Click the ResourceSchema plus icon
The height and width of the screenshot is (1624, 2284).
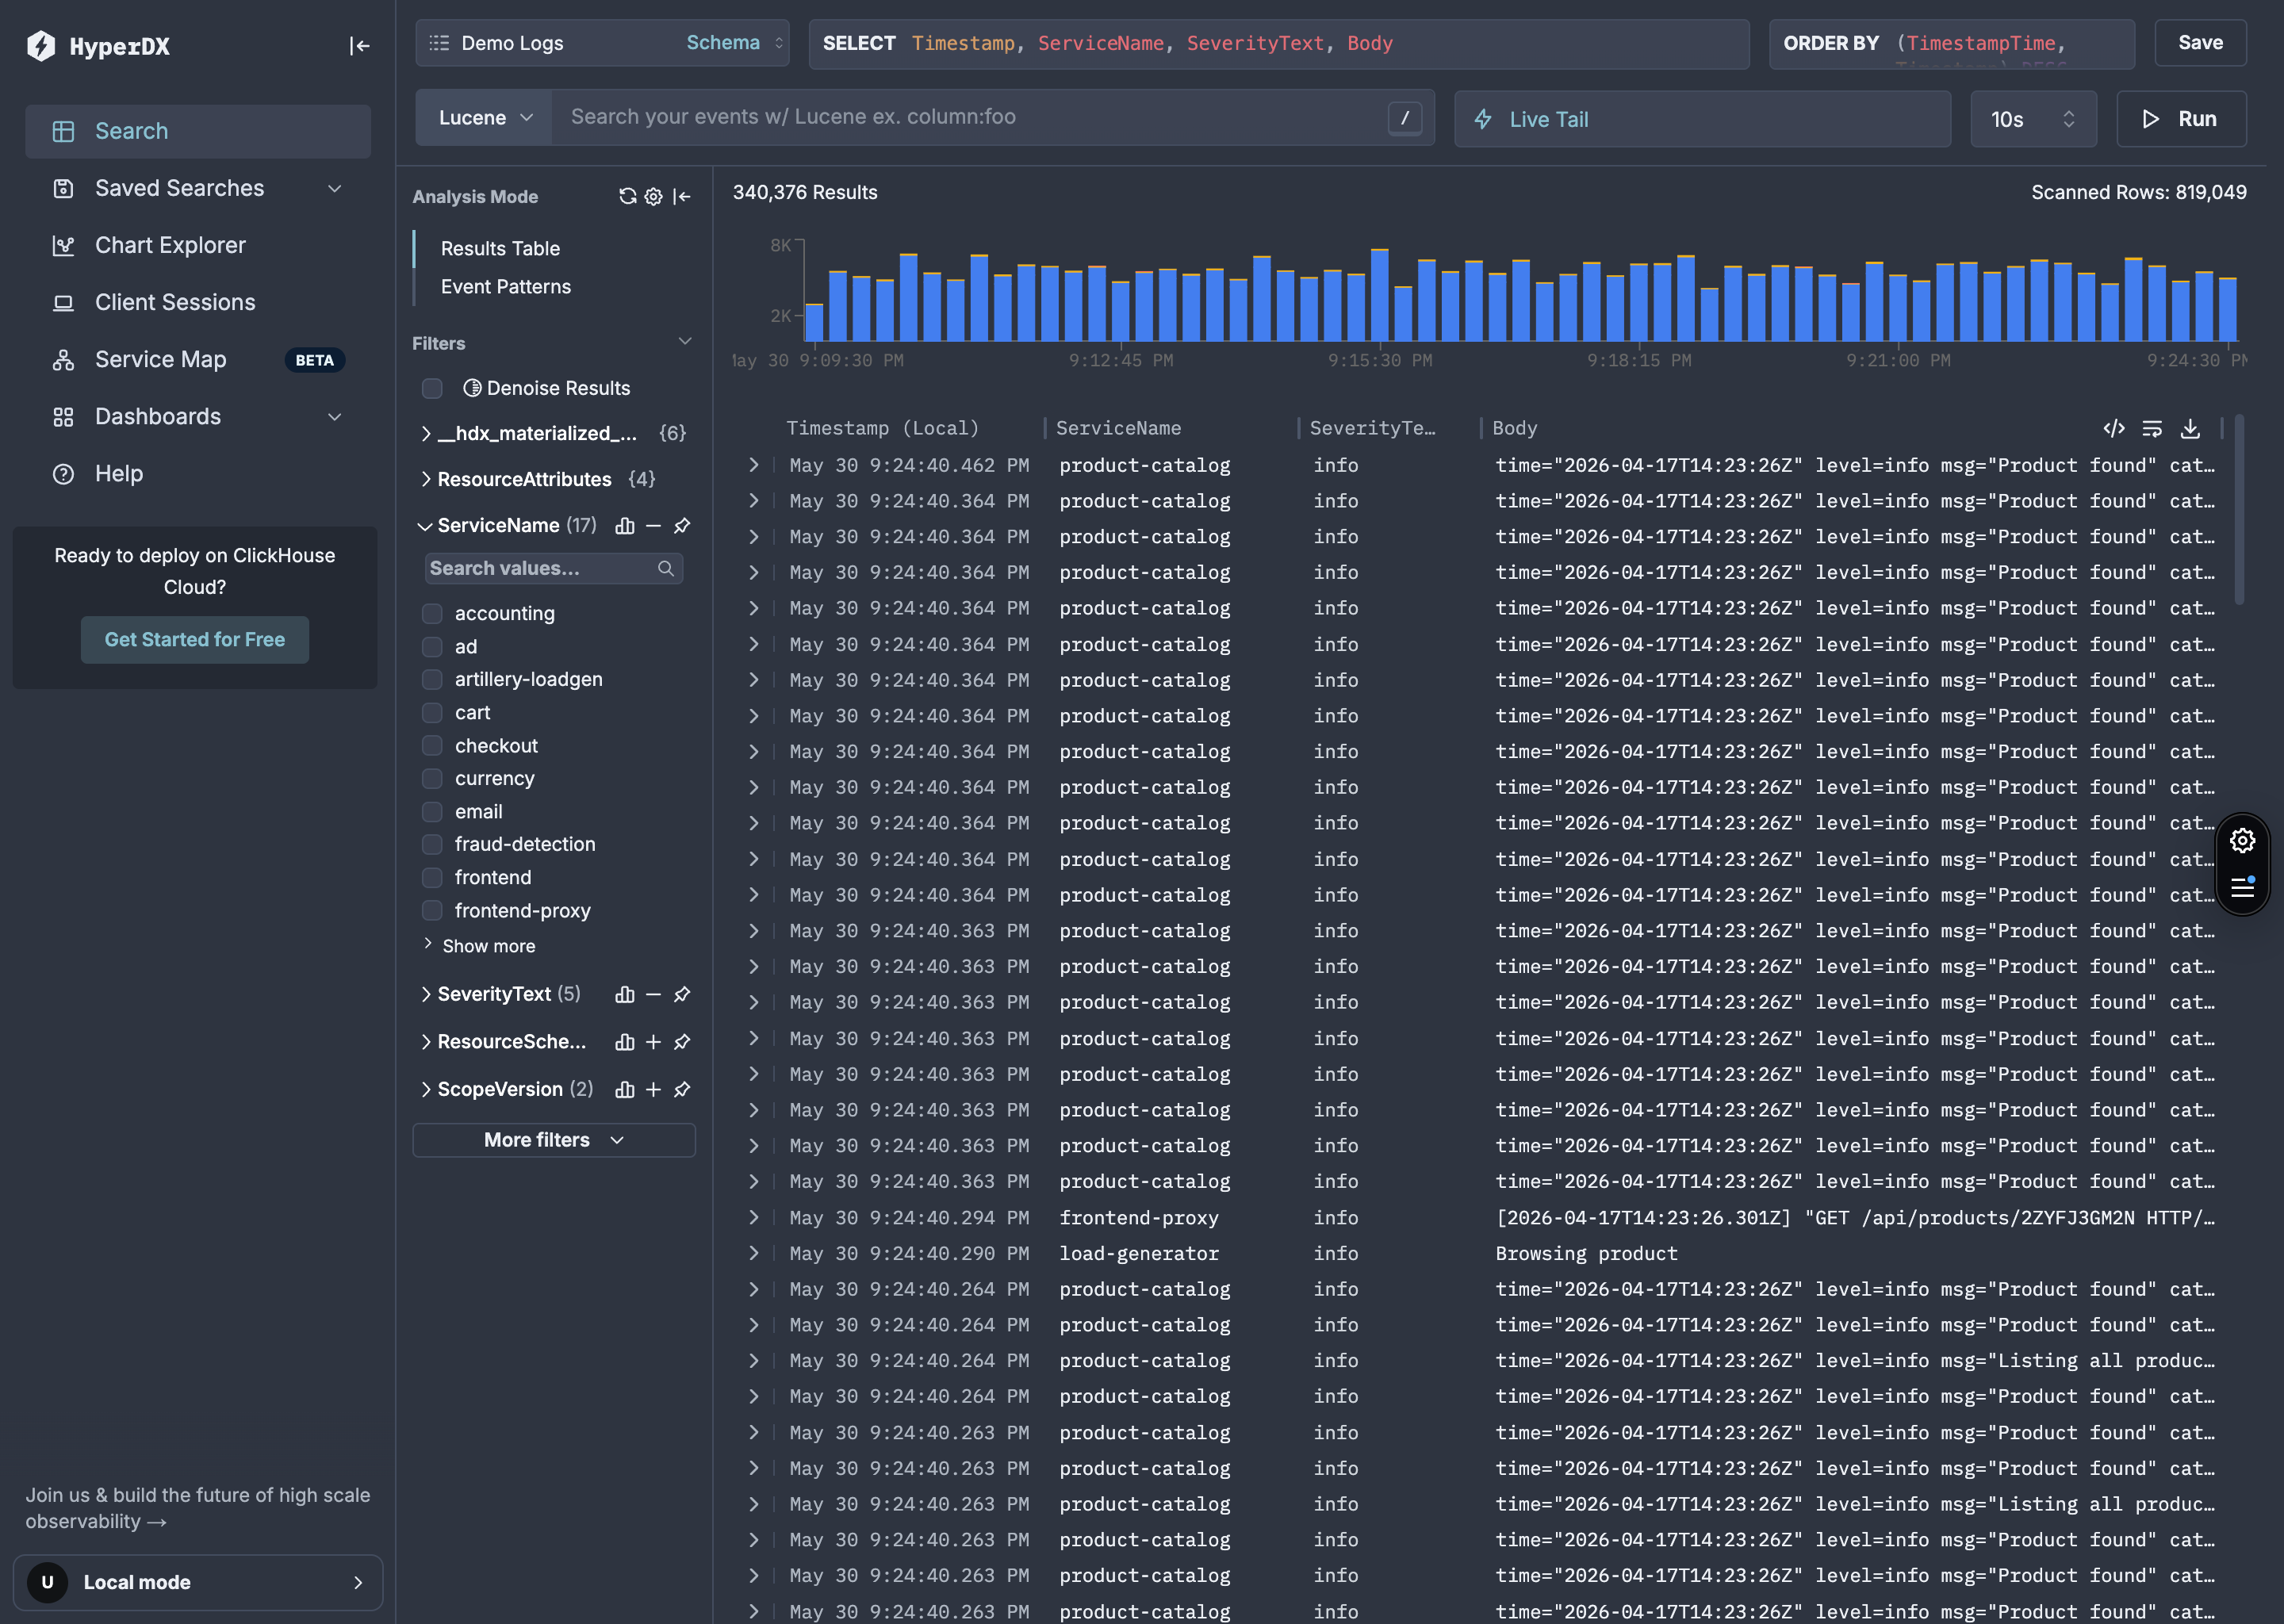click(x=653, y=1042)
